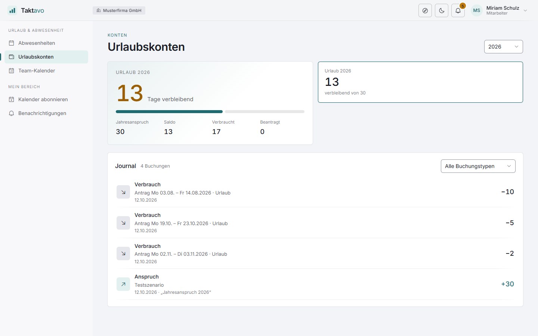
Task: Click wallet icon next to Urlaubskonten
Action: pos(12,57)
